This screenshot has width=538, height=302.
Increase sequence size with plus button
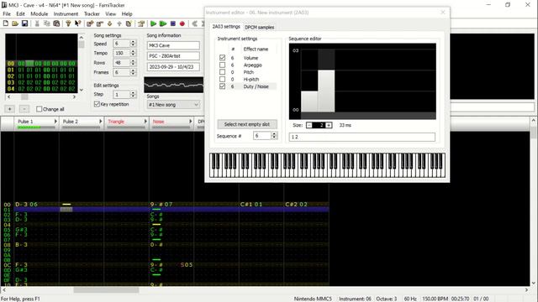[x=329, y=125]
